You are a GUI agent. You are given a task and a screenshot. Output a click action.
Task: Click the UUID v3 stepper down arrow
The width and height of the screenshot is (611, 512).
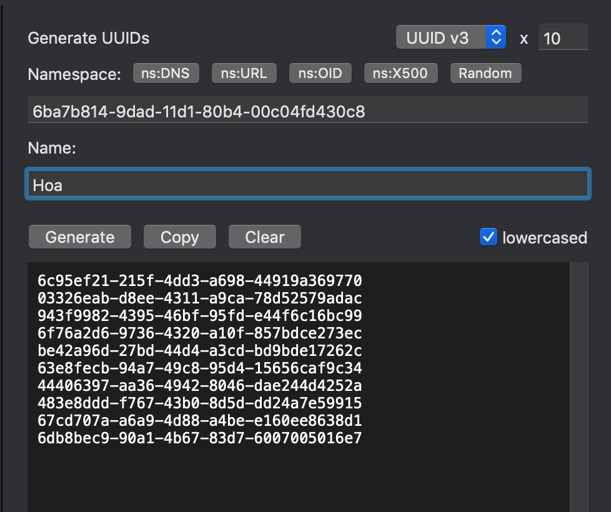[495, 41]
